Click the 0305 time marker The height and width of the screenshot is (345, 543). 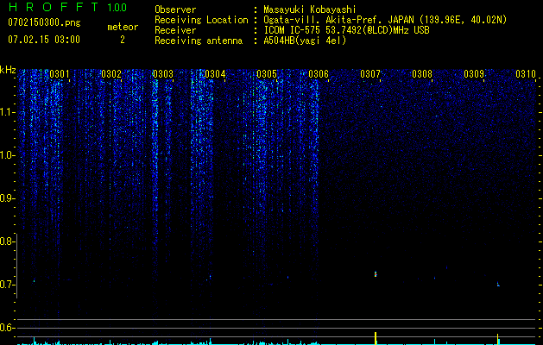(267, 74)
